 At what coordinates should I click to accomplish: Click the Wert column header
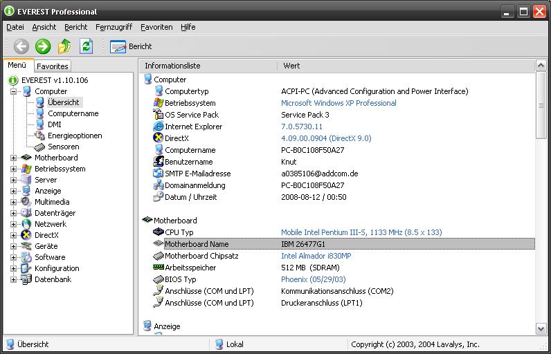click(x=406, y=66)
